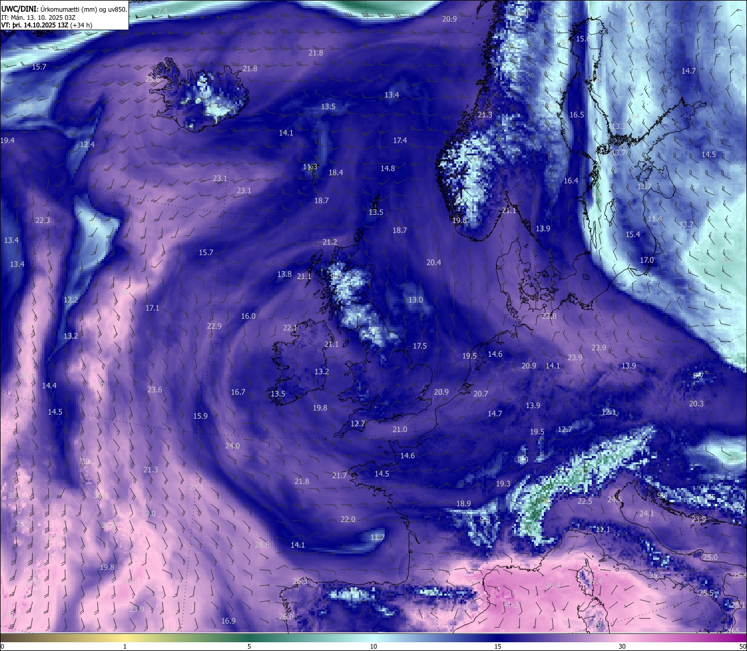Select the 25.5 value label
747x651 pixels.
tap(706, 593)
